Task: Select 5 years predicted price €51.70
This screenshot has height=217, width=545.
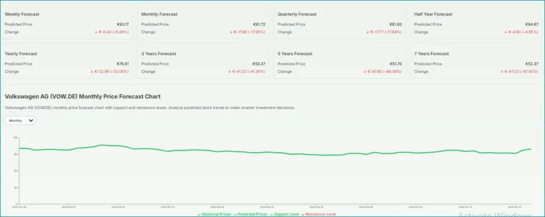Action: click(395, 64)
